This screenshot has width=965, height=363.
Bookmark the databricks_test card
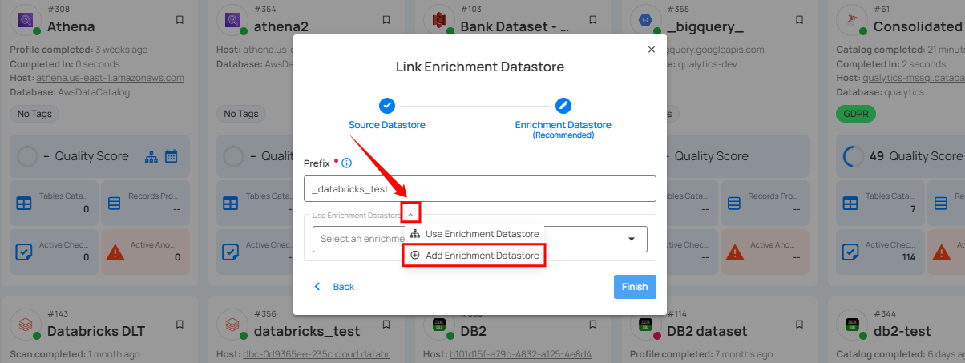point(386,325)
